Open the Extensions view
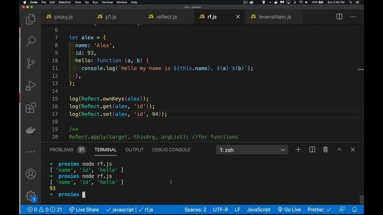 pyautogui.click(x=31, y=107)
